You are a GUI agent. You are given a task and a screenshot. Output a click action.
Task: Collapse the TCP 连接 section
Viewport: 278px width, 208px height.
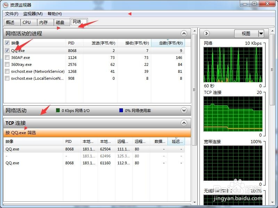coord(184,123)
